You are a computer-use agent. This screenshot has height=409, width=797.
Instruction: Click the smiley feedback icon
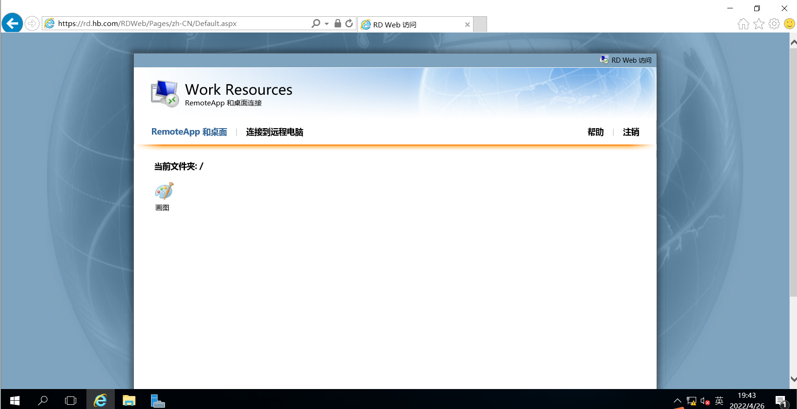click(790, 24)
